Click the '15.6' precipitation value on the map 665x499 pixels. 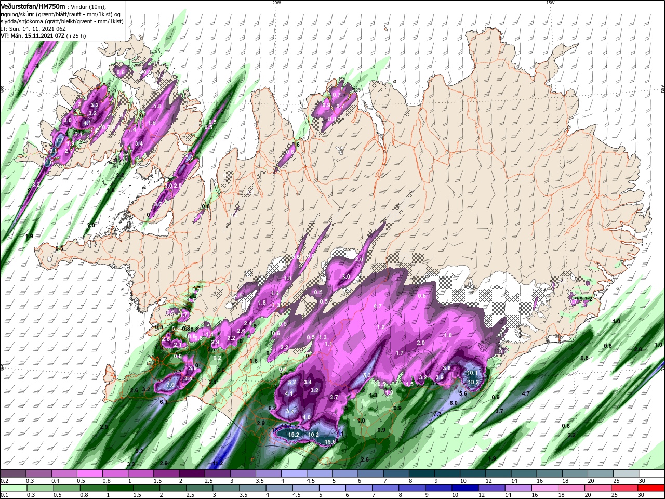click(x=329, y=442)
